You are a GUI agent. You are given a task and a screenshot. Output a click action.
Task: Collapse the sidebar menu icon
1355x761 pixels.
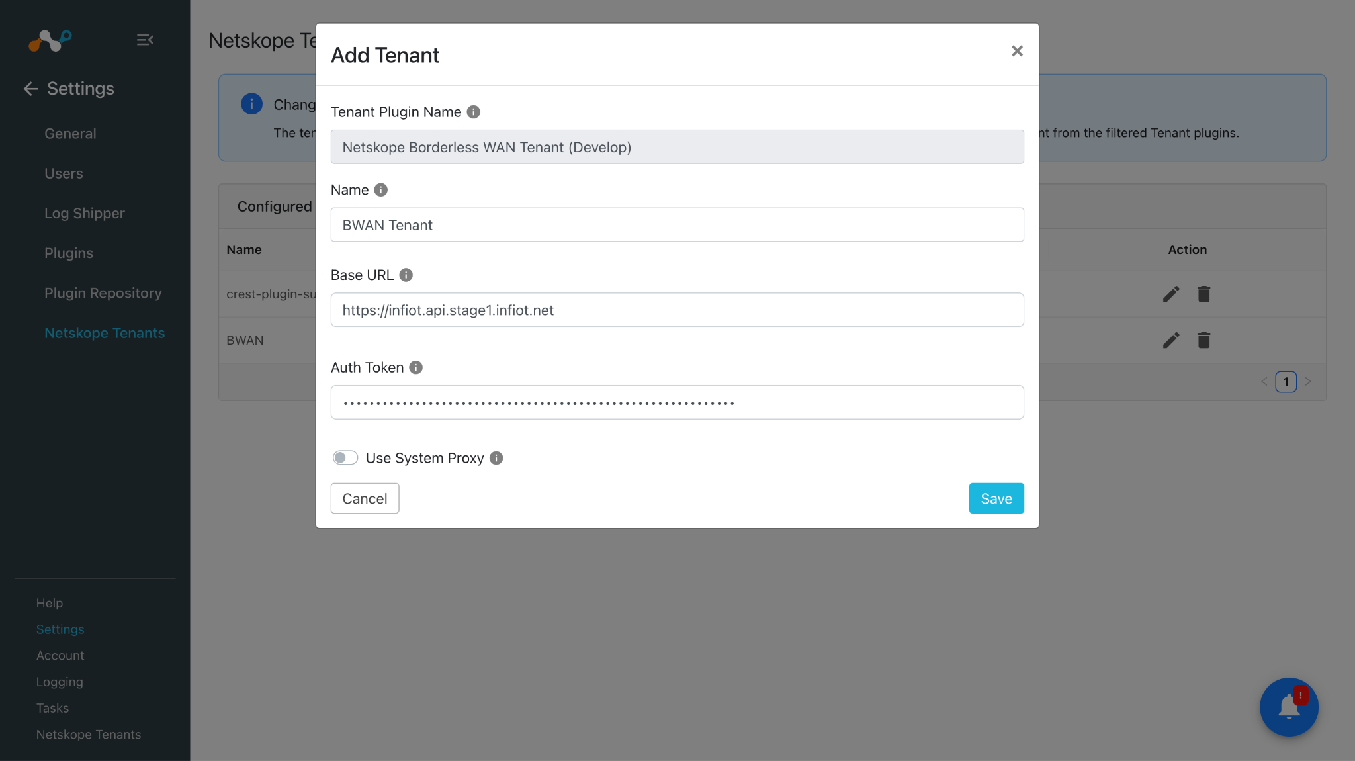(145, 40)
